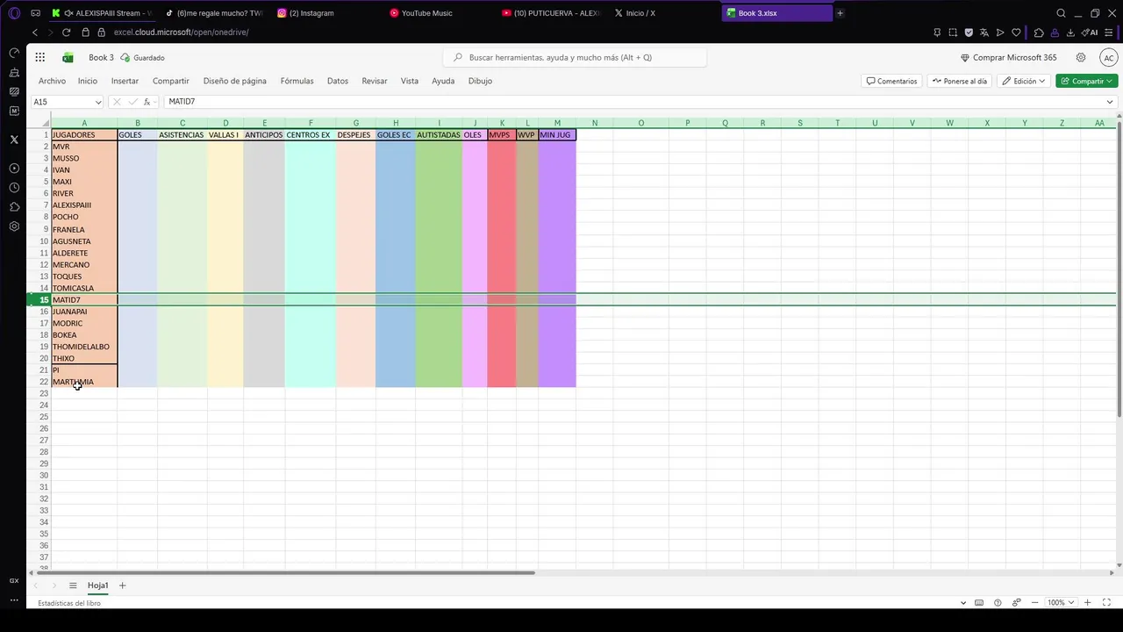The height and width of the screenshot is (632, 1123).
Task: Select the cell containing MODRIC
Action: (x=84, y=323)
